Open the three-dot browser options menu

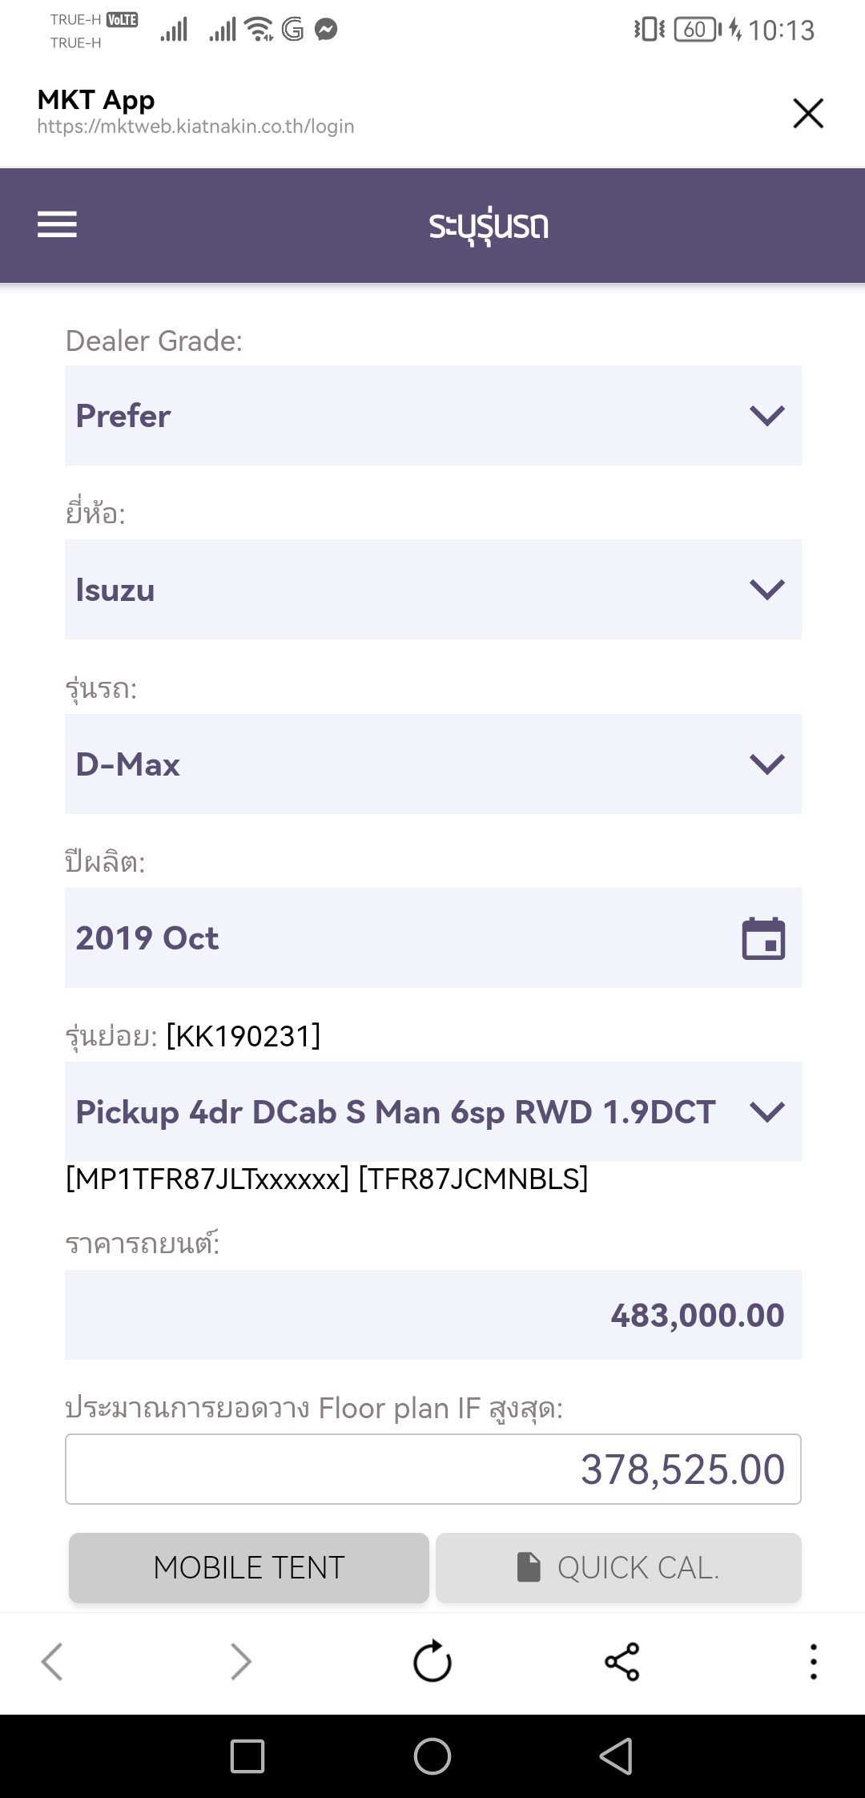click(813, 1661)
